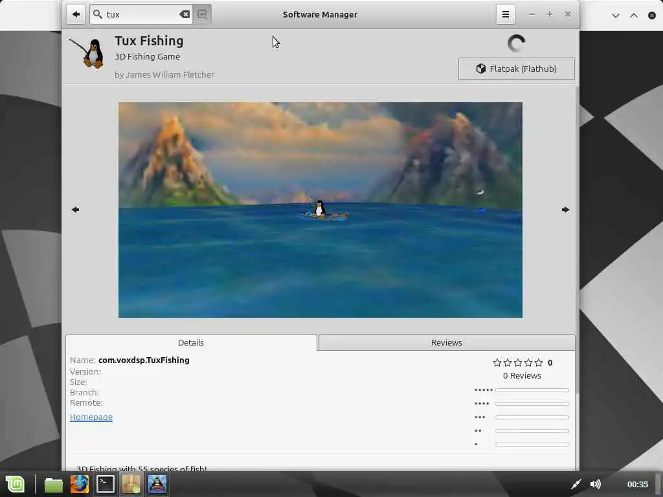
Task: Select the Tux game taskbar item
Action: pos(157,484)
